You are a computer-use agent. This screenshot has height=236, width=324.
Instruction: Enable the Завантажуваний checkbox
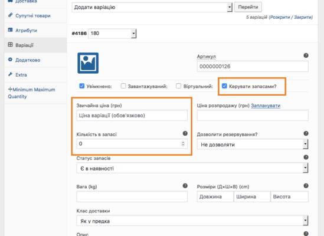123,86
